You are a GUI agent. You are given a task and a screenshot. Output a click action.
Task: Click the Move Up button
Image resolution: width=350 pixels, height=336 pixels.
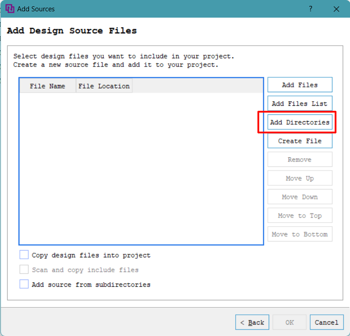pyautogui.click(x=300, y=179)
